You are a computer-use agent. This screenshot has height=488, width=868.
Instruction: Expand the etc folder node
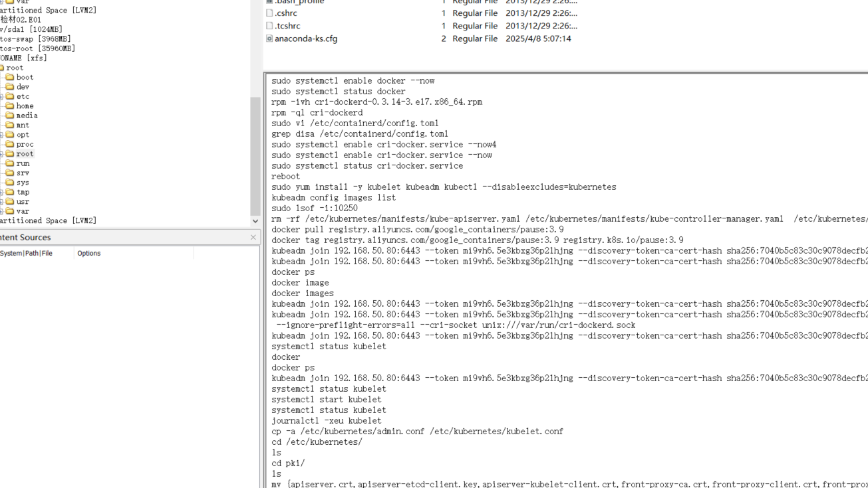pos(1,97)
